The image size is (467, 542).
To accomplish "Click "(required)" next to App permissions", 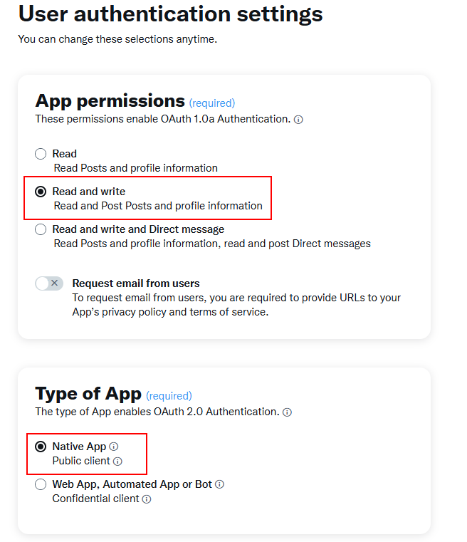I will pos(212,103).
